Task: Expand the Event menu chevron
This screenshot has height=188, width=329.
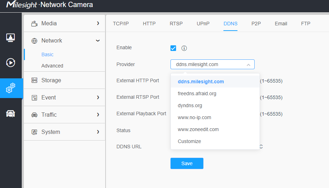Action: tap(98, 97)
